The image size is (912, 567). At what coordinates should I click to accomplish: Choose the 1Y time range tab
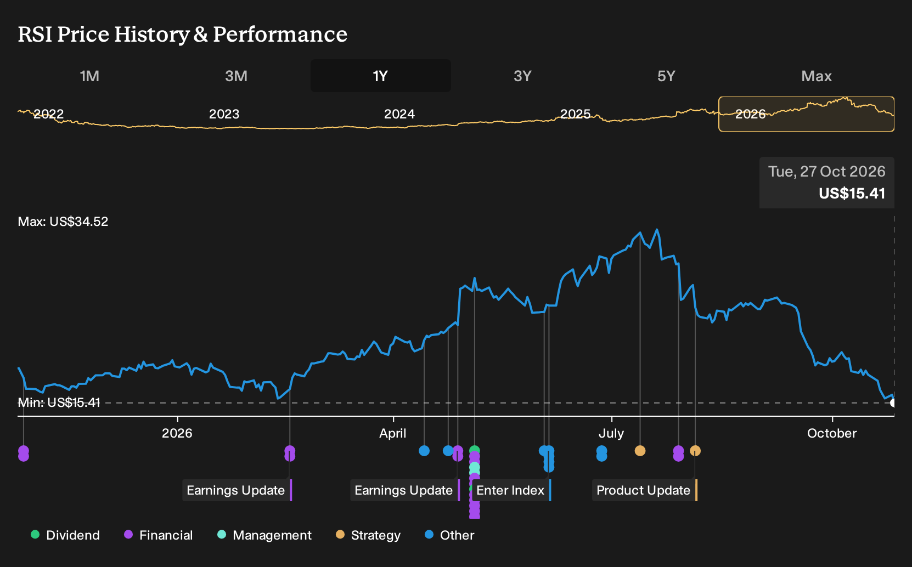tap(380, 76)
